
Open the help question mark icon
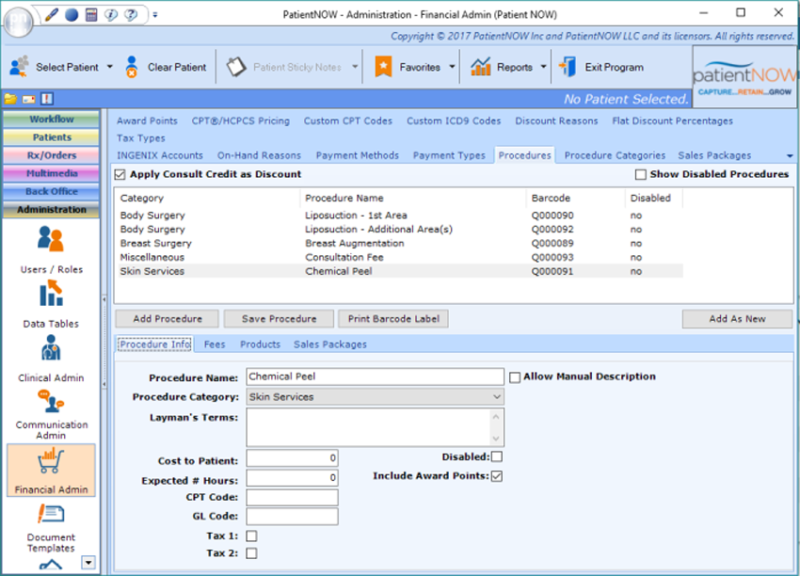[x=131, y=16]
